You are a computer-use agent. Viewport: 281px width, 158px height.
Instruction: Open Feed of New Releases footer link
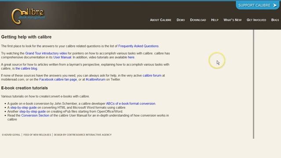[37, 135]
